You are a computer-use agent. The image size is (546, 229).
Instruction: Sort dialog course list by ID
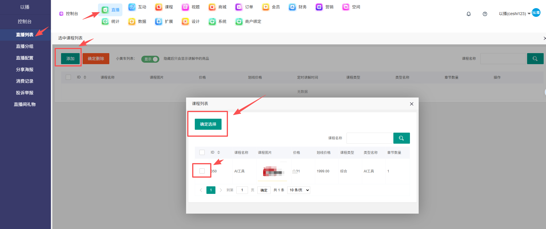(219, 152)
